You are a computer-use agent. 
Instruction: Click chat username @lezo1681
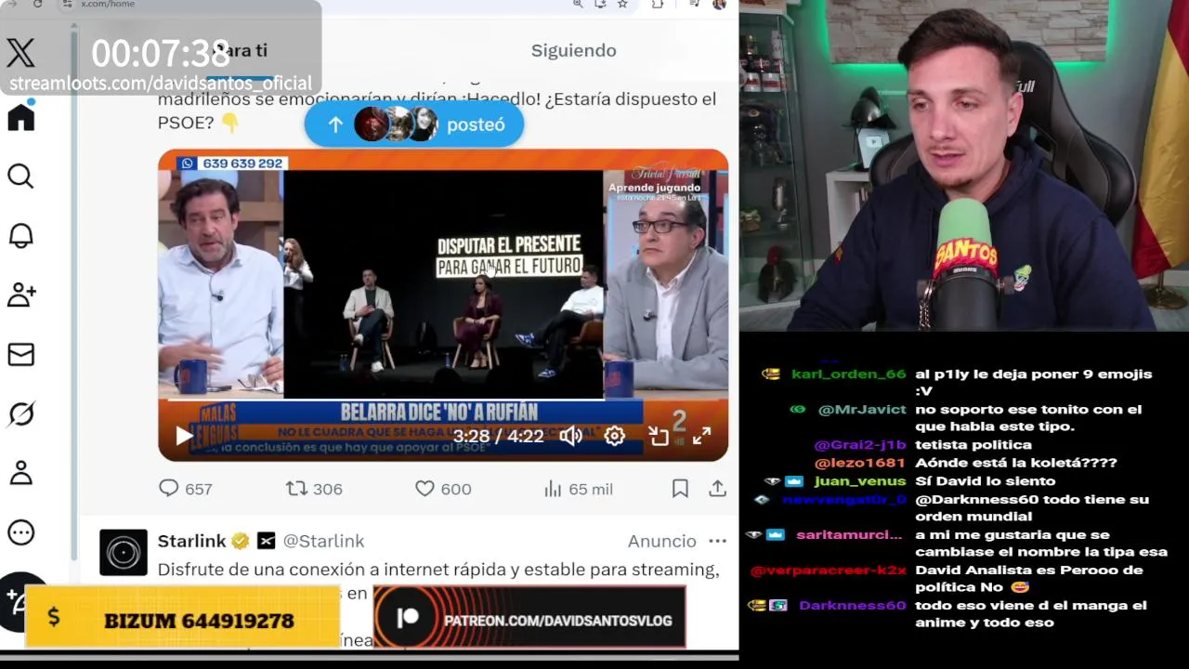point(859,463)
